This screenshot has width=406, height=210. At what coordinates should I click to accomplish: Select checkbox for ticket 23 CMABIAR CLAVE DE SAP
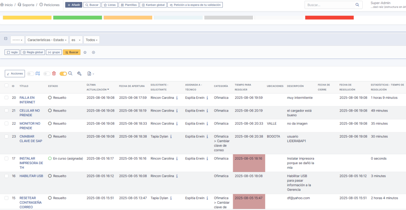6,136
